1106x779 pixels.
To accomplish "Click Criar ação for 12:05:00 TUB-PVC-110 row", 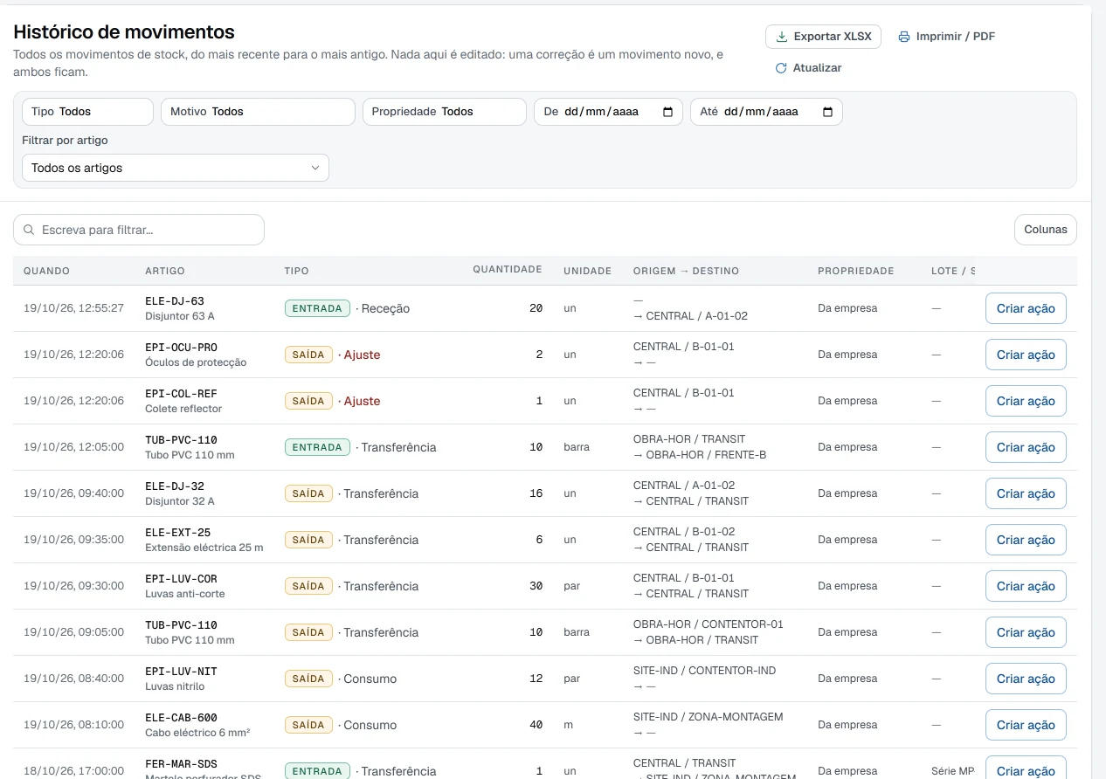I will coord(1026,447).
